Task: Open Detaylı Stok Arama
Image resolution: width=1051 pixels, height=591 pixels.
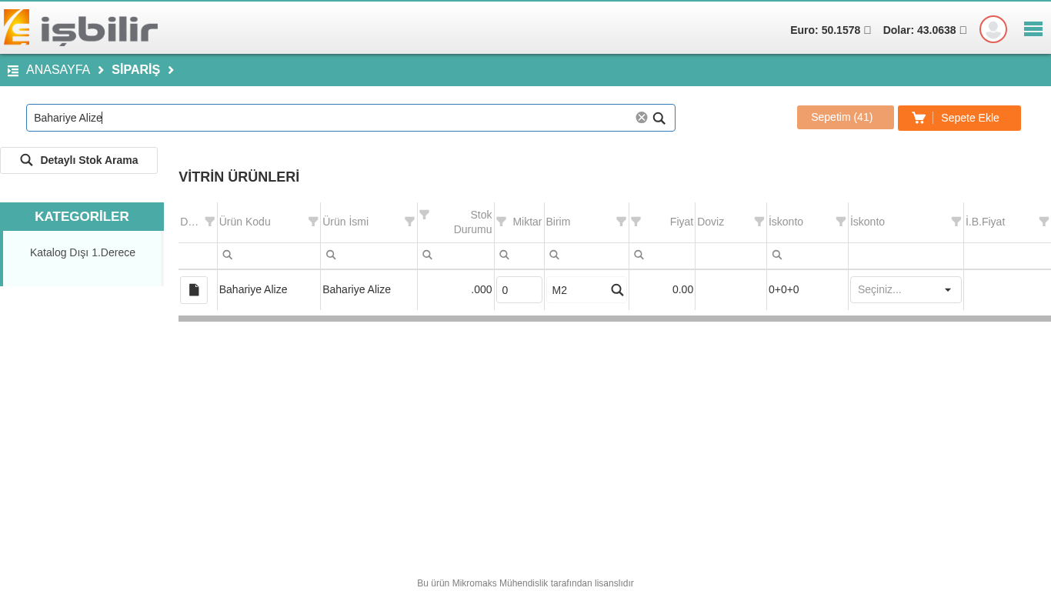Action: pyautogui.click(x=79, y=160)
